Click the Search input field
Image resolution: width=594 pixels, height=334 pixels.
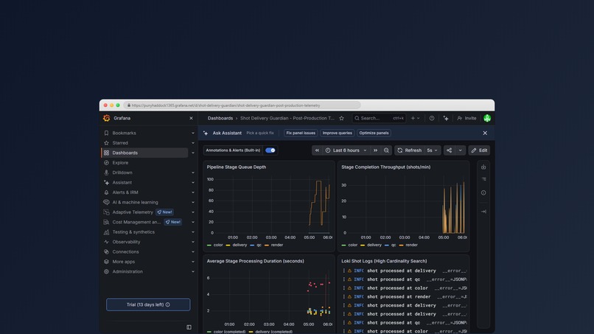(379, 118)
